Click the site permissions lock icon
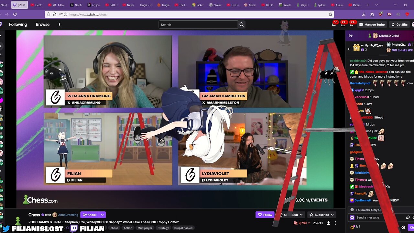This screenshot has height=233, width=414. 54,14
